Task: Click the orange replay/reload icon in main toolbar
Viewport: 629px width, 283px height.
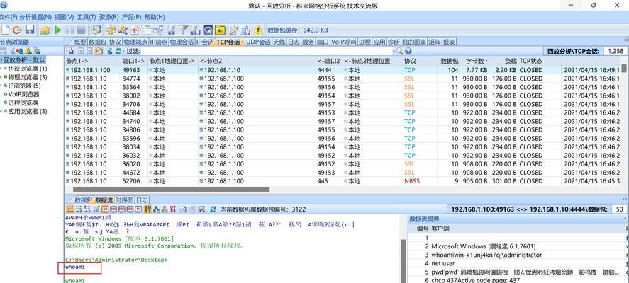Action: point(17,30)
